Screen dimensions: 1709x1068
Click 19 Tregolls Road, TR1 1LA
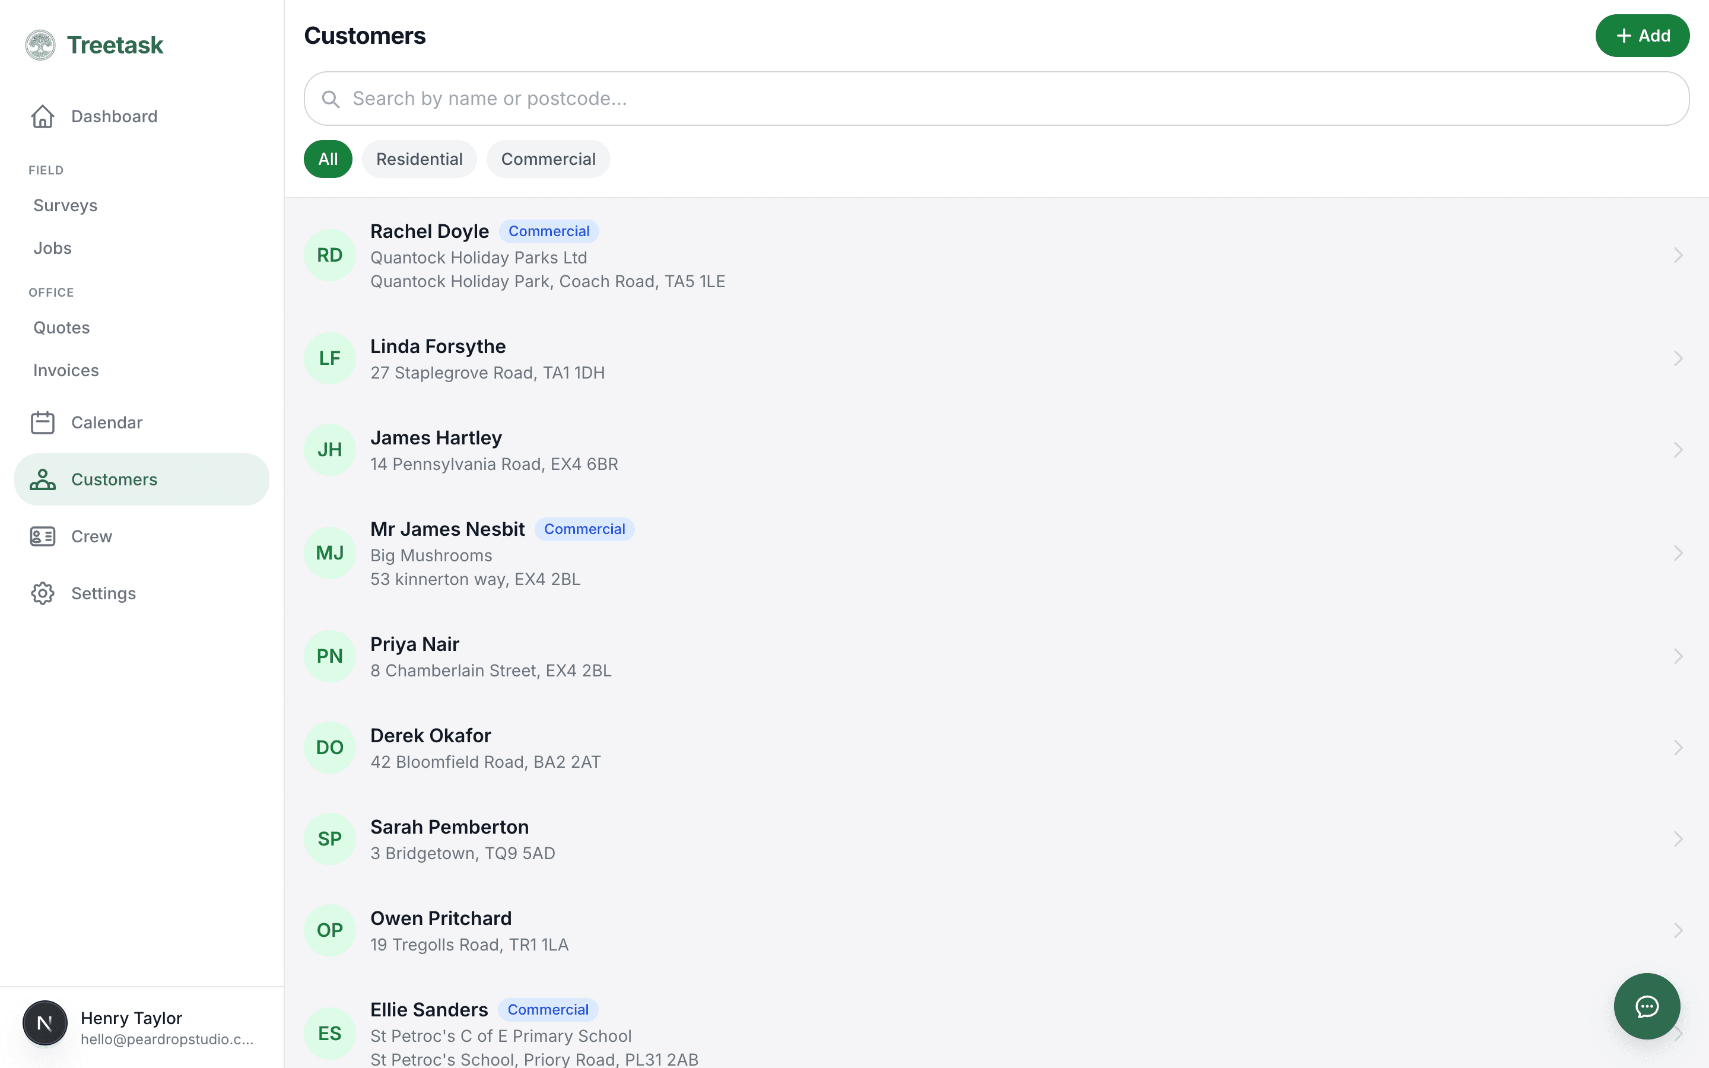(x=469, y=945)
